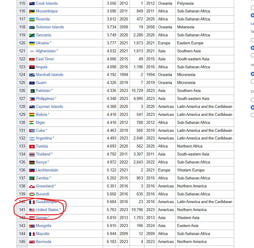Open the Yemen country link

tap(42, 218)
